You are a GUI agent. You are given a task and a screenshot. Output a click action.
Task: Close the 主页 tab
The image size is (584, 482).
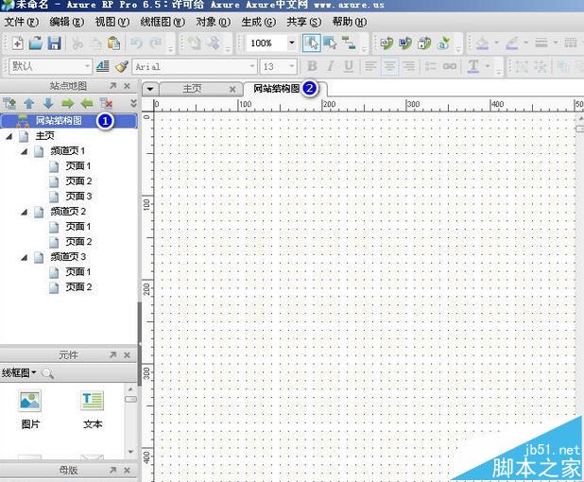click(232, 89)
